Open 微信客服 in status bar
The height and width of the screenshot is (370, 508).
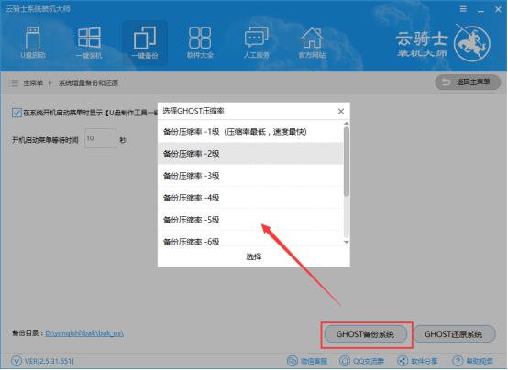tap(307, 361)
